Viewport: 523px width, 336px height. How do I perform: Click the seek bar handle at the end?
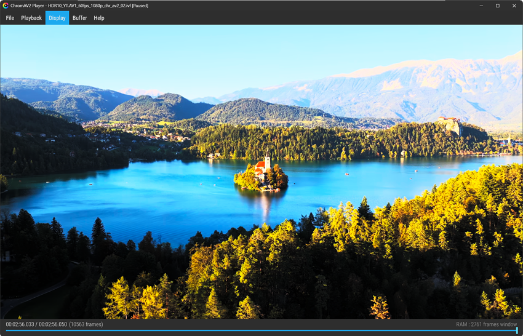coord(517,330)
